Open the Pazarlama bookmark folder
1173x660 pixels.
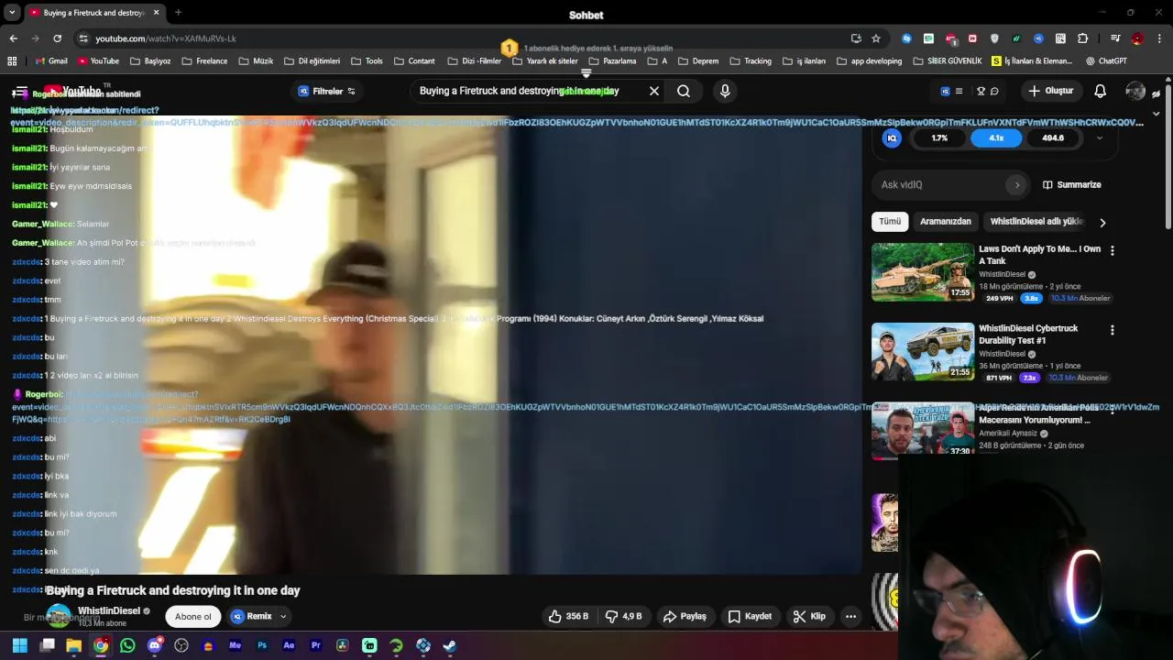(x=612, y=61)
